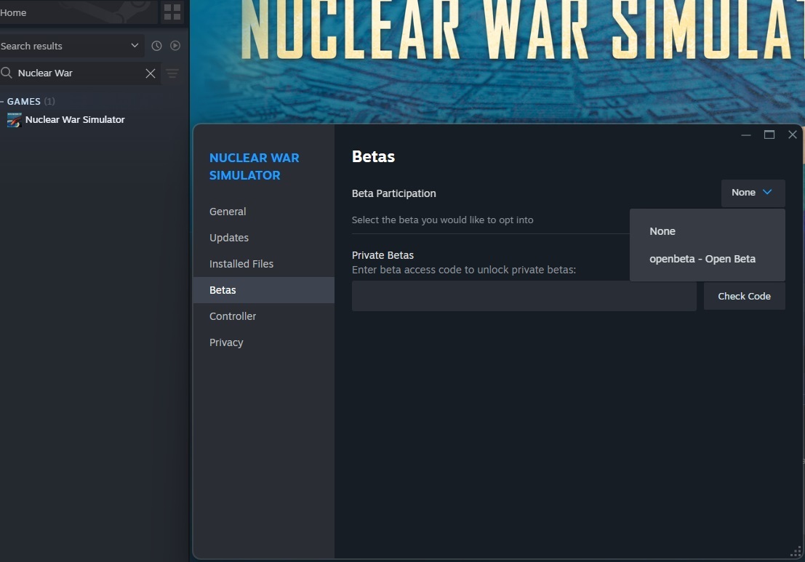The width and height of the screenshot is (805, 562).
Task: Choose None from the beta list
Action: pos(662,230)
